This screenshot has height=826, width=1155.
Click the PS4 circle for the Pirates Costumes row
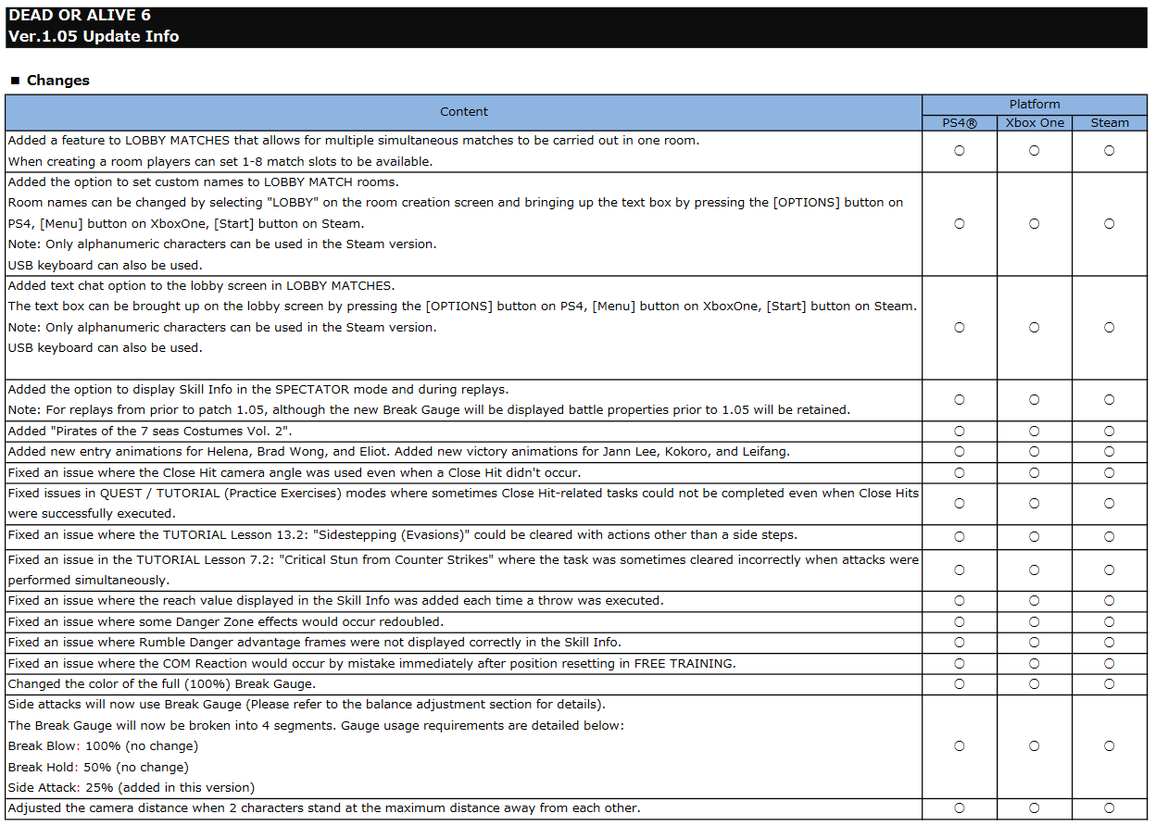(959, 432)
